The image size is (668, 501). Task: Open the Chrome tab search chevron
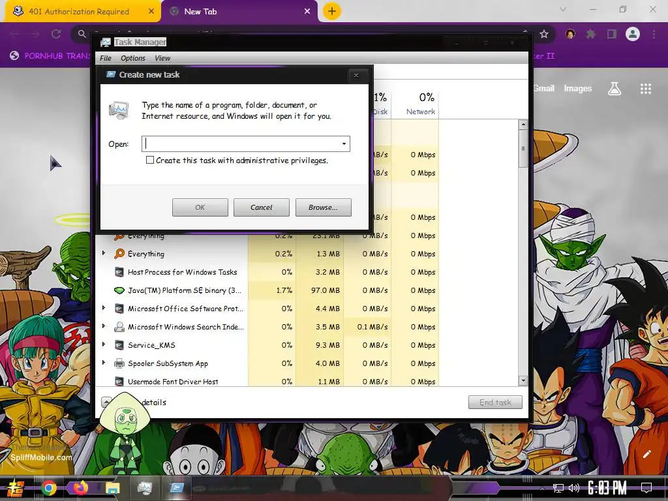563,9
